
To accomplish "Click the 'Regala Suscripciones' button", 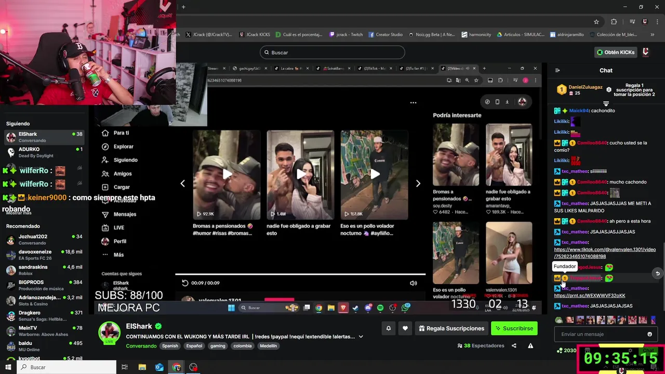I will 451,328.
